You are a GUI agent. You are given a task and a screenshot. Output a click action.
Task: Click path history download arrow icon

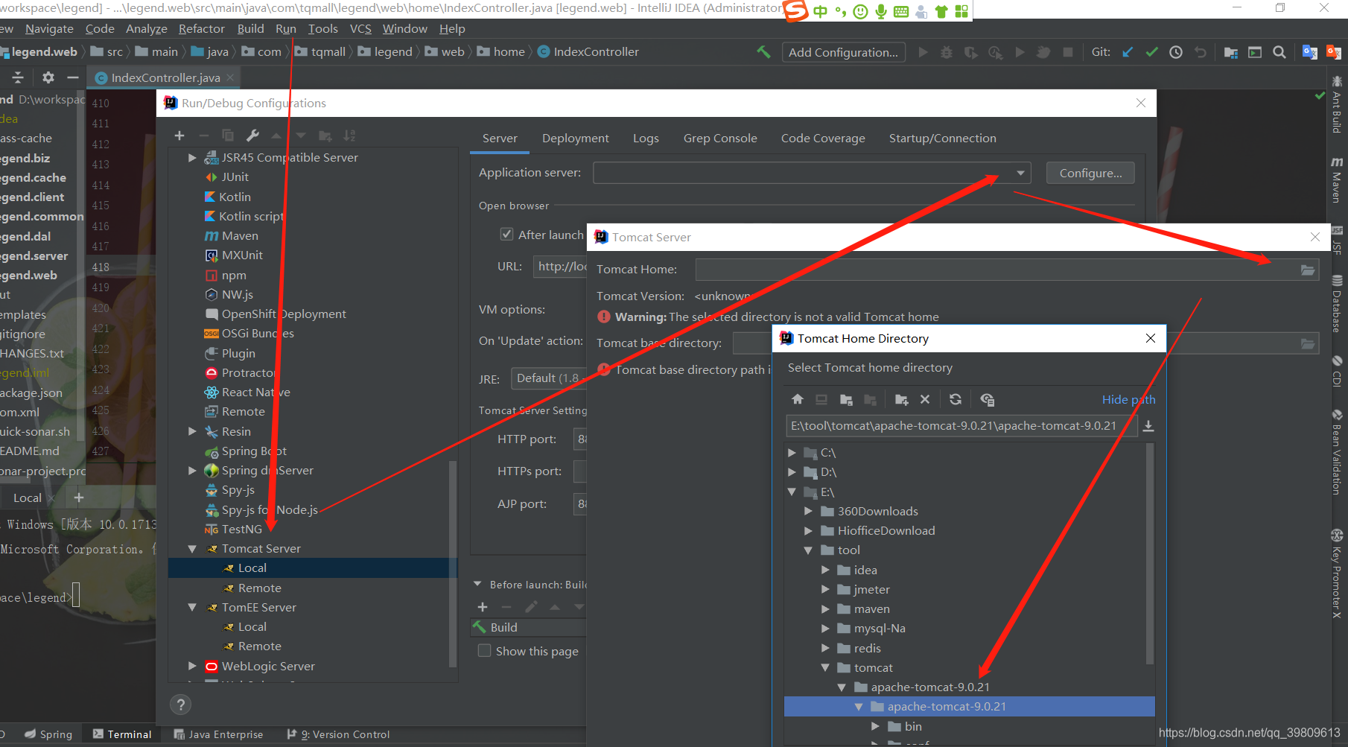pos(1148,426)
